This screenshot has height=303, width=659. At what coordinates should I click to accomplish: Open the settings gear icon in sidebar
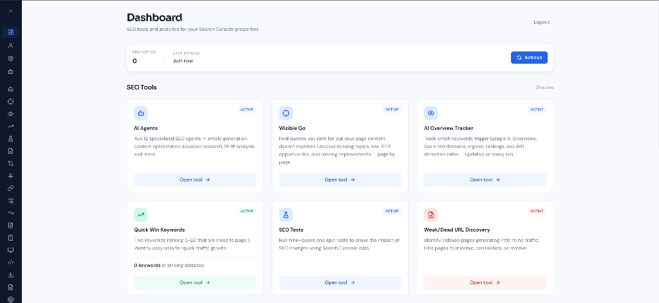click(11, 59)
